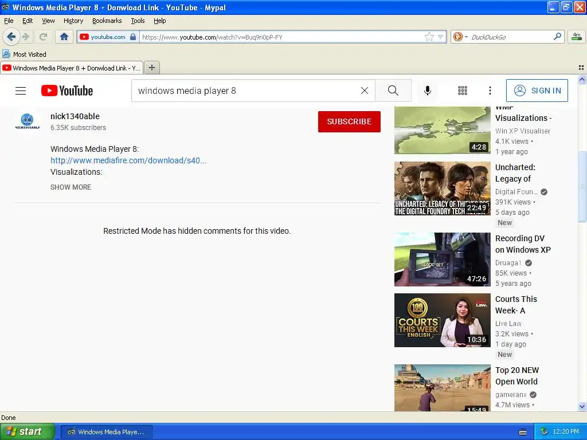Viewport: 587px width, 440px height.
Task: Click the Druaga1 channel name
Action: pos(508,262)
